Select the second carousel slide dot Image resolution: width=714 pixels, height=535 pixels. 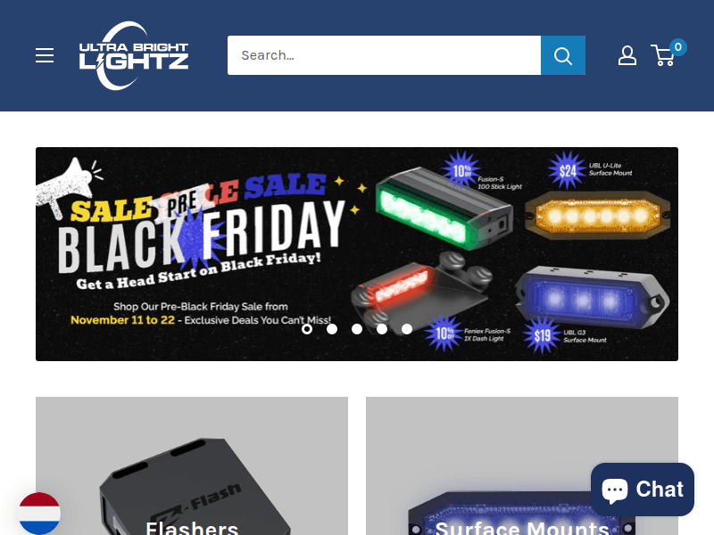pos(332,329)
